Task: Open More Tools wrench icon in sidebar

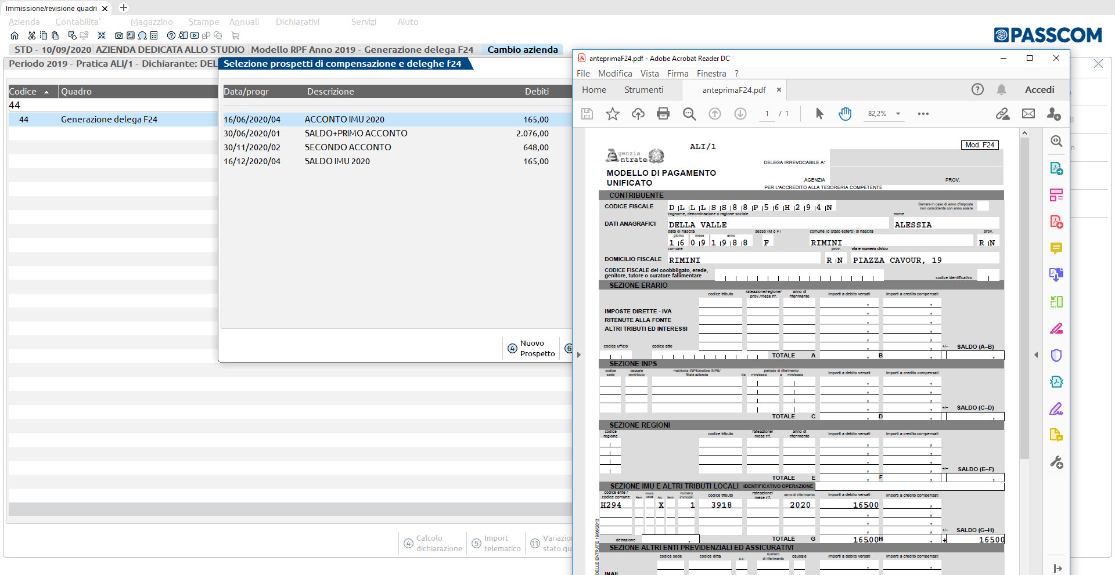Action: 1056,462
